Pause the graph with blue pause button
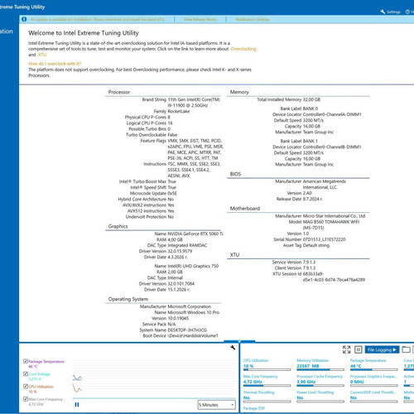The height and width of the screenshot is (414, 414). click(x=77, y=405)
